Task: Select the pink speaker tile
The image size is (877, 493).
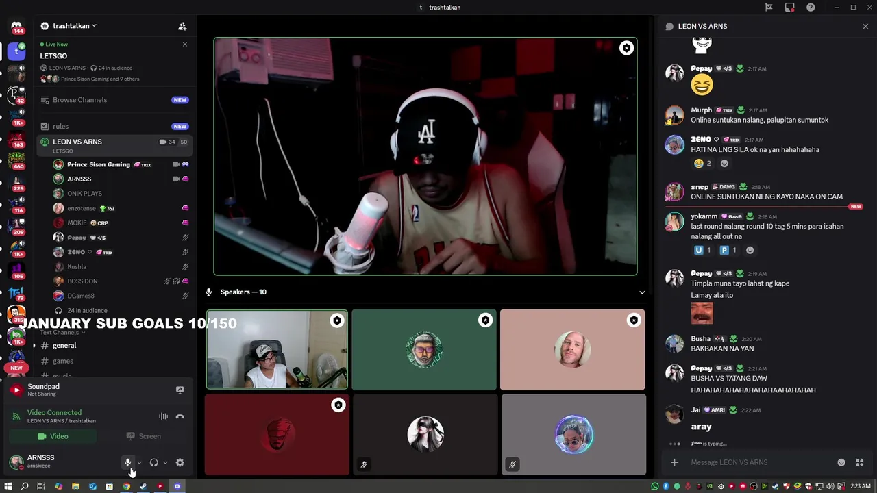Action: (x=572, y=349)
